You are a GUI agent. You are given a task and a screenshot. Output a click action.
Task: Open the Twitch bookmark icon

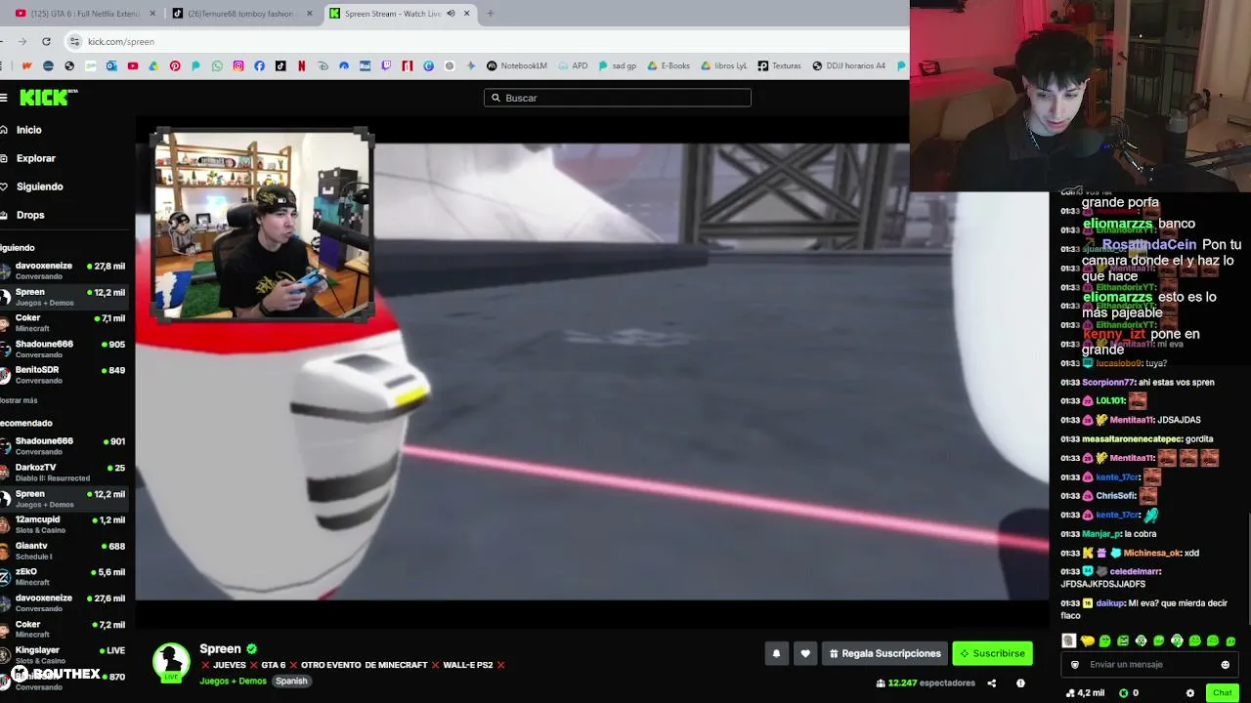pyautogui.click(x=386, y=66)
